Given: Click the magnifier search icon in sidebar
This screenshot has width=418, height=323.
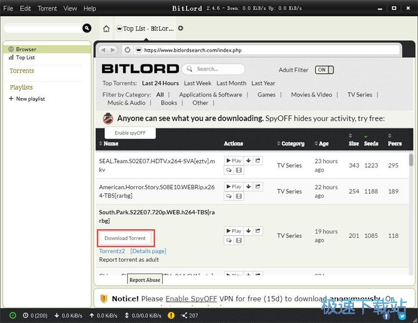Looking at the screenshot, I should [x=86, y=28].
